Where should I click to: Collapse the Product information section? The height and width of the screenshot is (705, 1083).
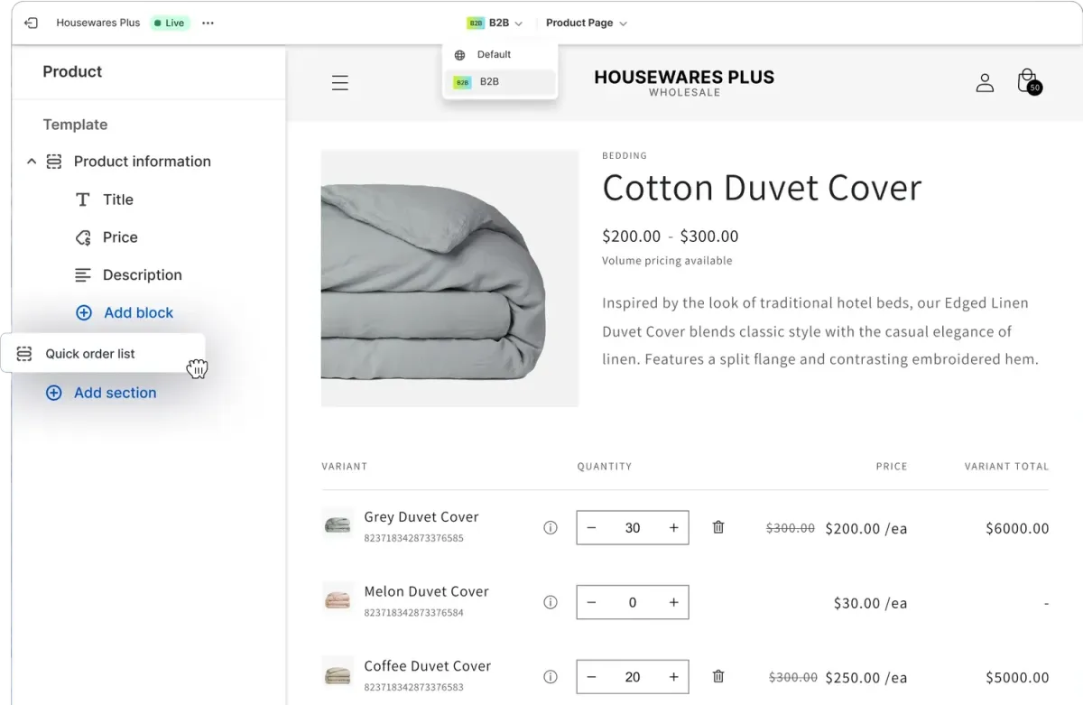pos(32,162)
